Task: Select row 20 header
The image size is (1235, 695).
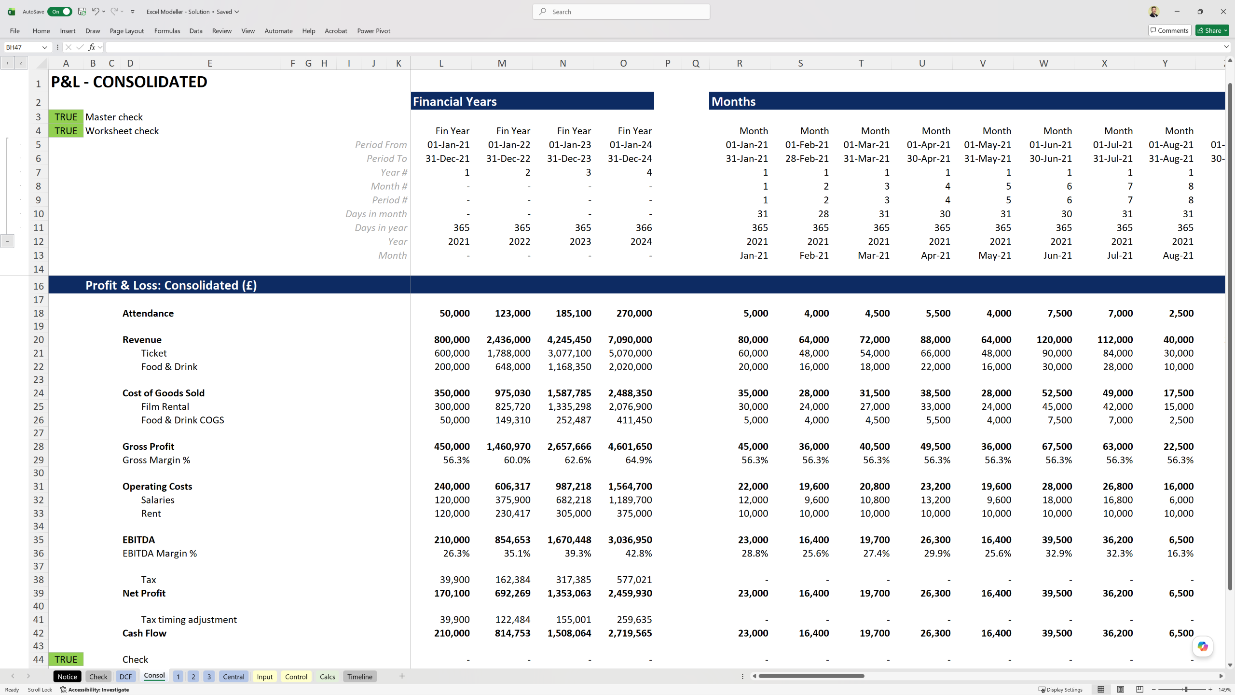Action: [x=39, y=340]
